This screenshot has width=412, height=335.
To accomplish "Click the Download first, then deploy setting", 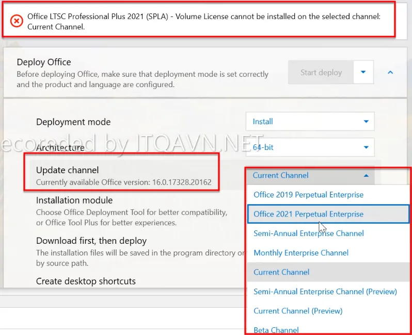I will click(x=91, y=241).
